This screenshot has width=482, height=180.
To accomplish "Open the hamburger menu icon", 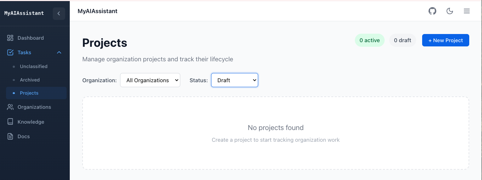I will coord(467,11).
